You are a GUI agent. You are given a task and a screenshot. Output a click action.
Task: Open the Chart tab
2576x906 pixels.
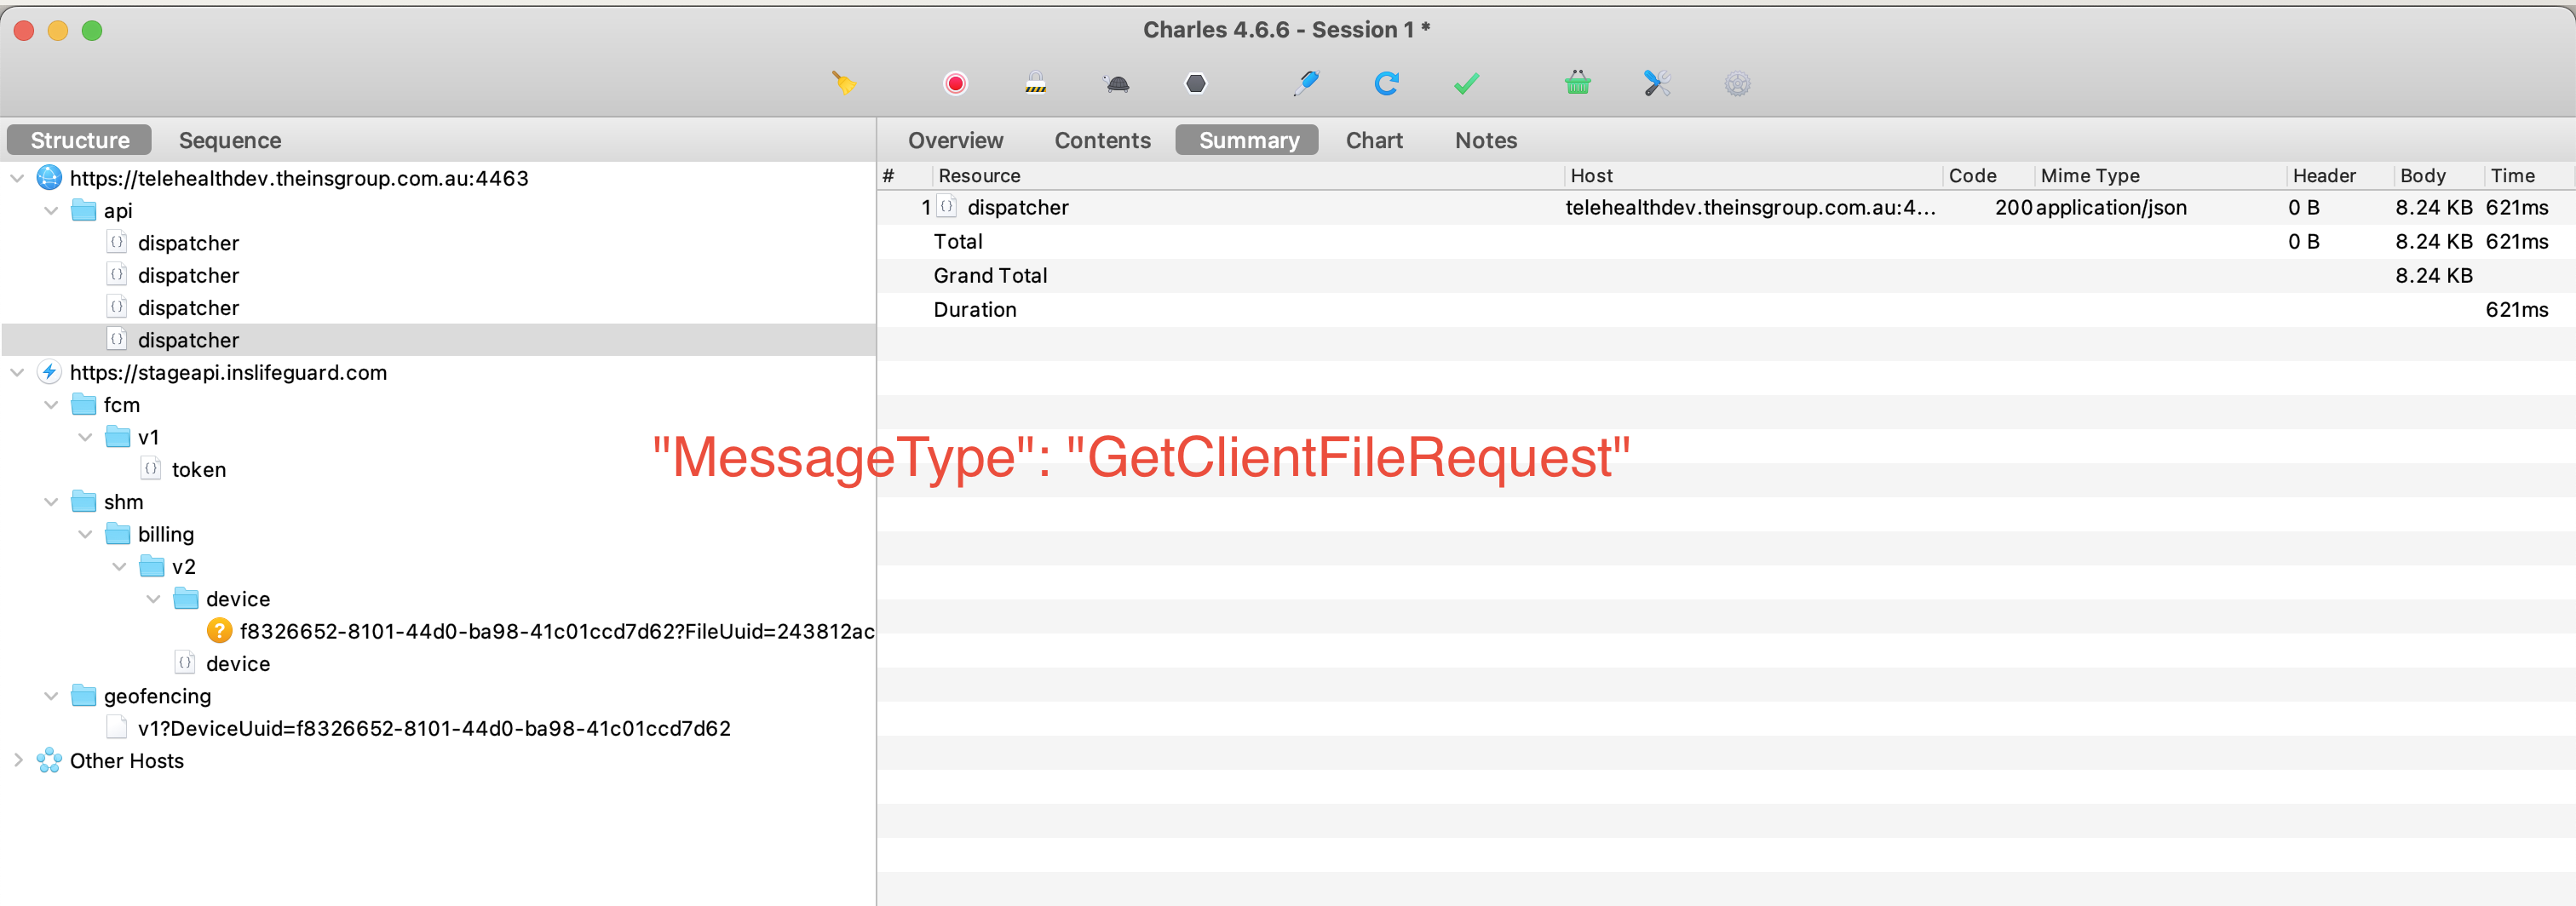coord(1374,140)
